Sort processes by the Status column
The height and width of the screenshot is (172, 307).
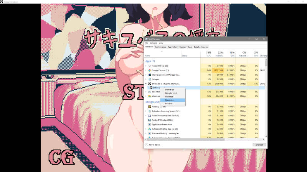191,54
